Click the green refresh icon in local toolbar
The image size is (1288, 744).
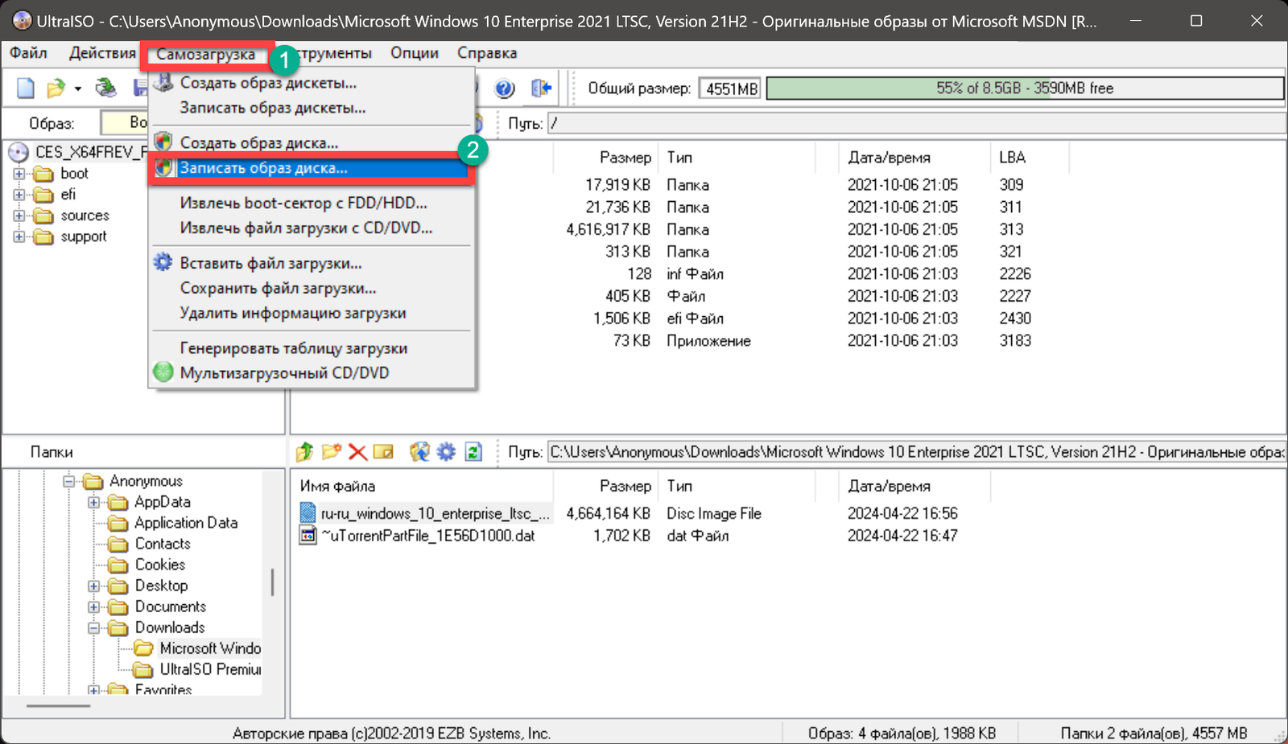[x=473, y=452]
